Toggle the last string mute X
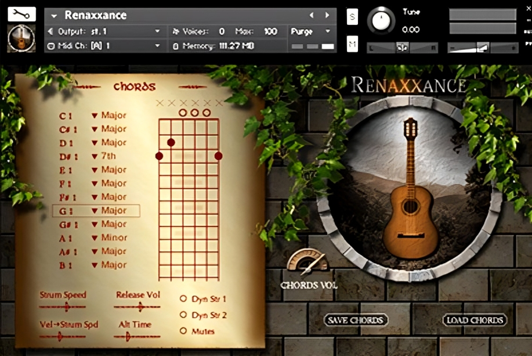This screenshot has width=532, height=356. tap(219, 103)
